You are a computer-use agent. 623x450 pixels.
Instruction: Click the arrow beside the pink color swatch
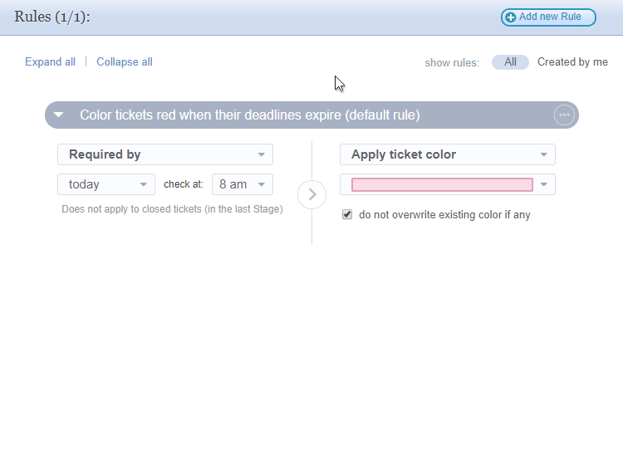pyautogui.click(x=544, y=184)
